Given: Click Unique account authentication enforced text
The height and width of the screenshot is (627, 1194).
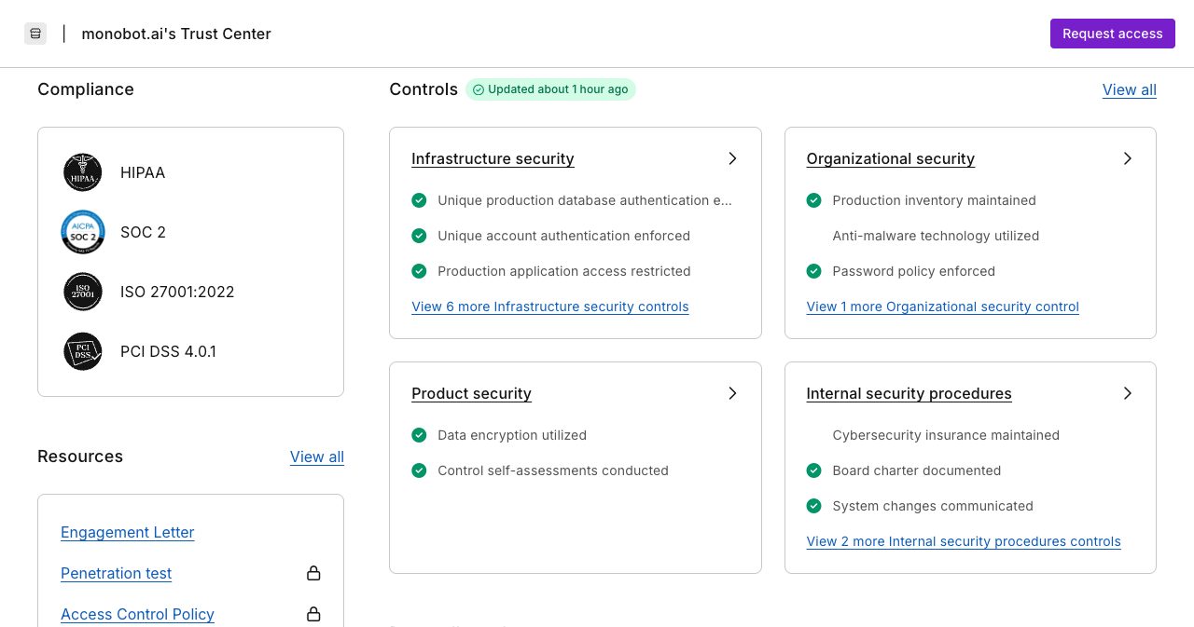Looking at the screenshot, I should click(563, 236).
